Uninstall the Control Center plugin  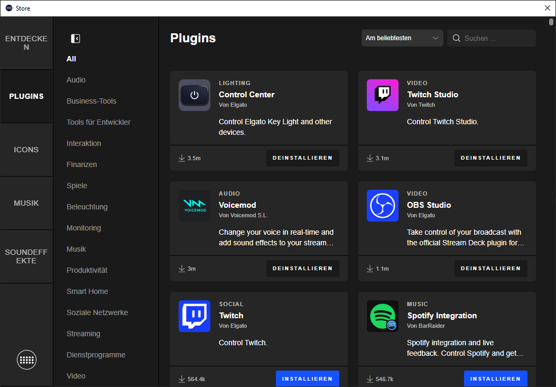(x=302, y=158)
